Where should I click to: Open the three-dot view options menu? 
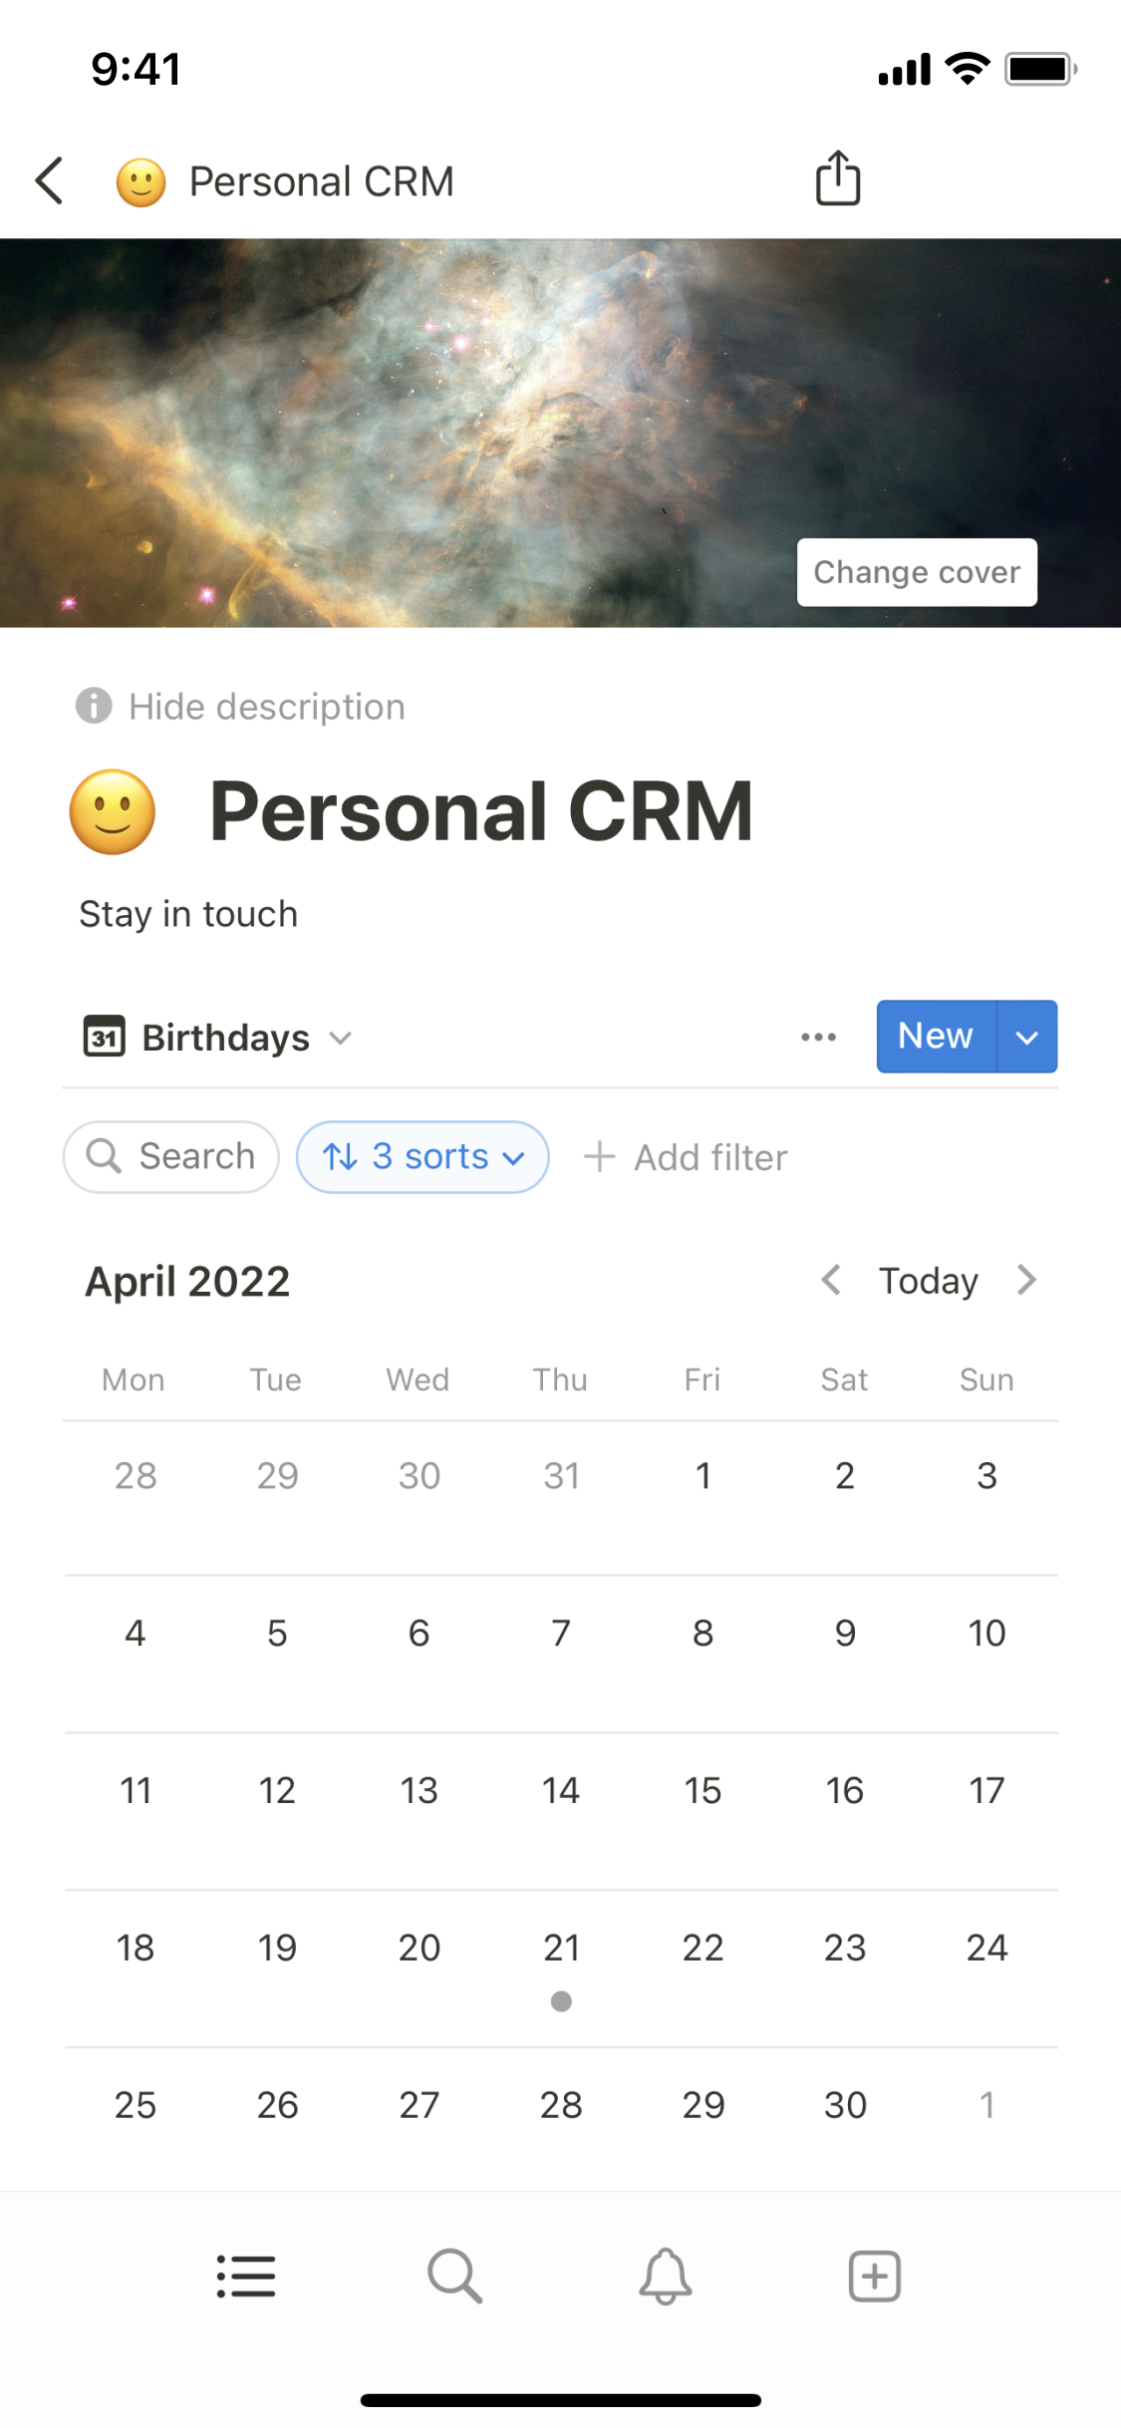tap(818, 1037)
